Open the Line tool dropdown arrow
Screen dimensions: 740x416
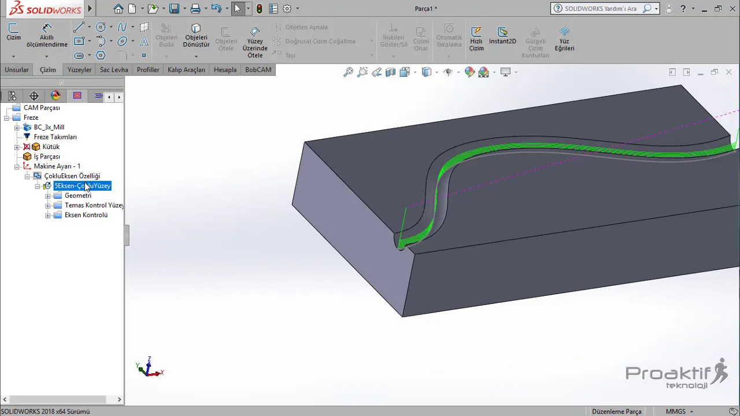pyautogui.click(x=89, y=27)
